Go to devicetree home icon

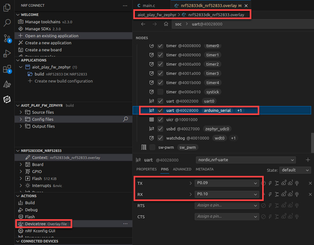(x=166, y=24)
